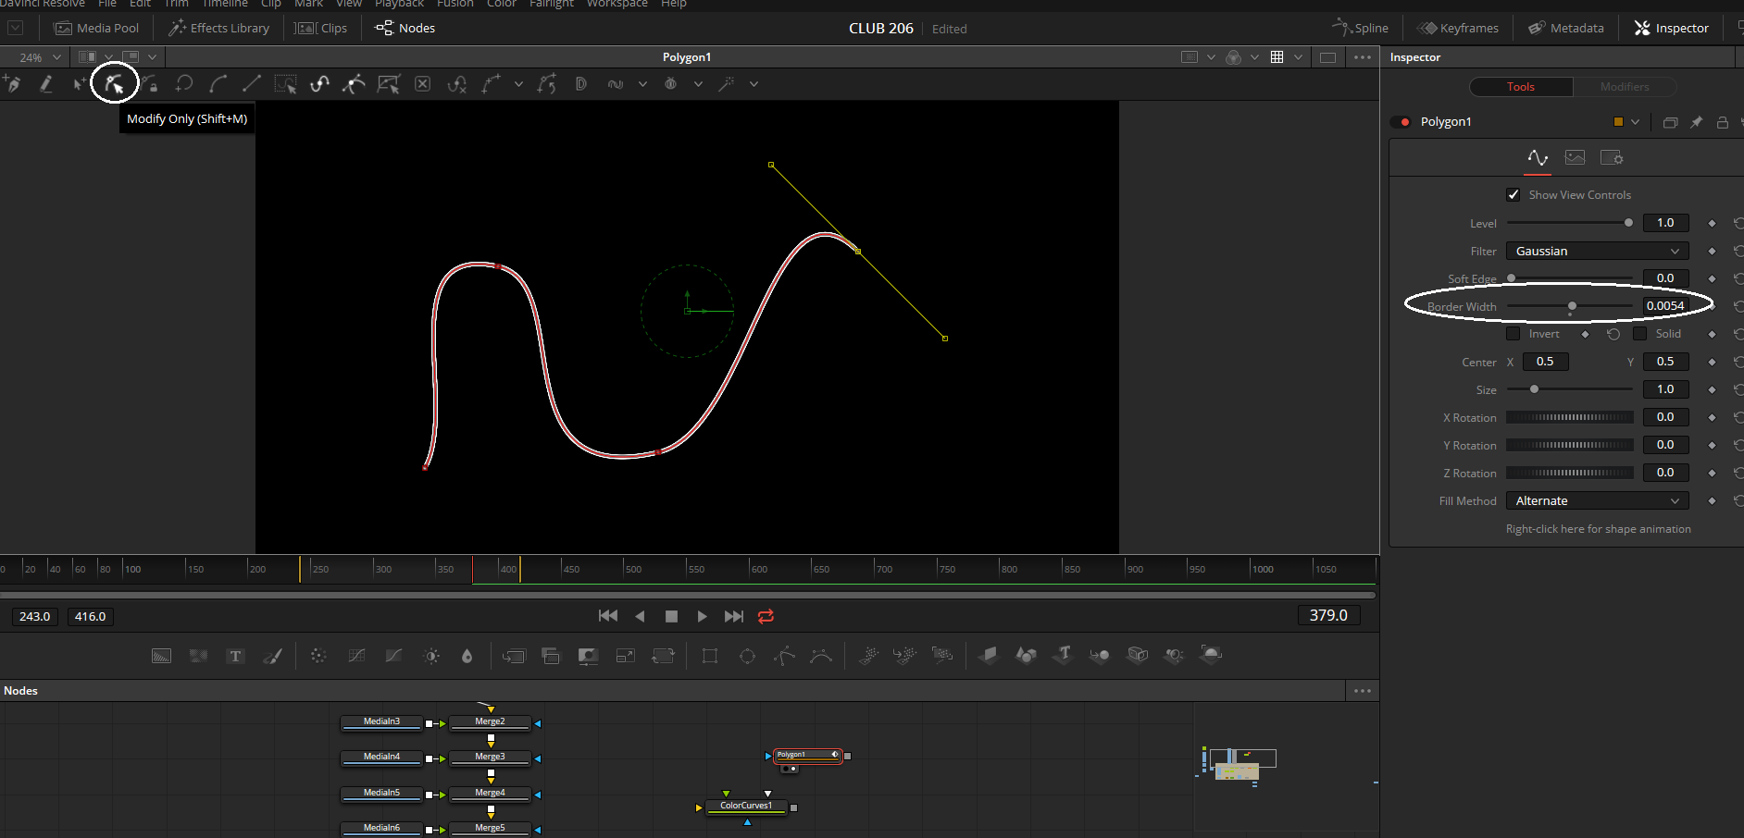Open the Polygon1 Image settings tab icon
The image size is (1744, 838).
(x=1575, y=157)
